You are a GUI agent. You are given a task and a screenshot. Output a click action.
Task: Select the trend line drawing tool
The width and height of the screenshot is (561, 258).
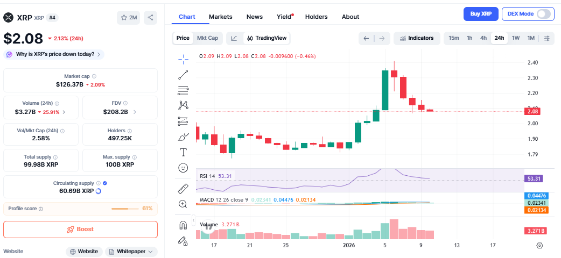(x=183, y=75)
